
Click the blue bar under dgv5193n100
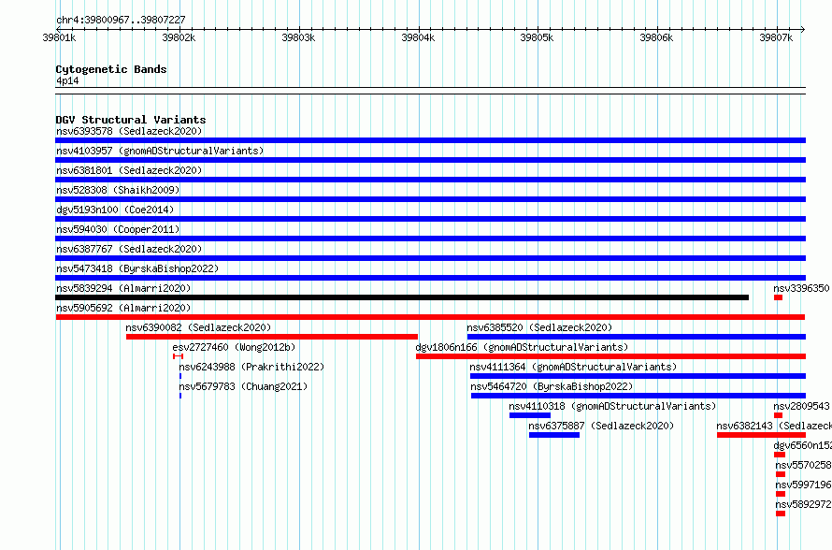coord(430,219)
